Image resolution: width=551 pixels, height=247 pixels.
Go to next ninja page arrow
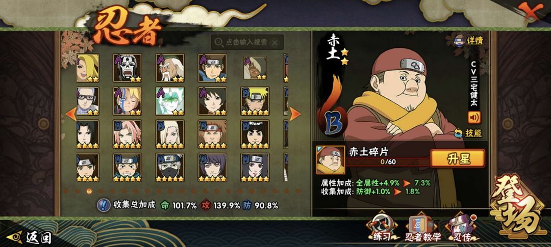(x=294, y=114)
